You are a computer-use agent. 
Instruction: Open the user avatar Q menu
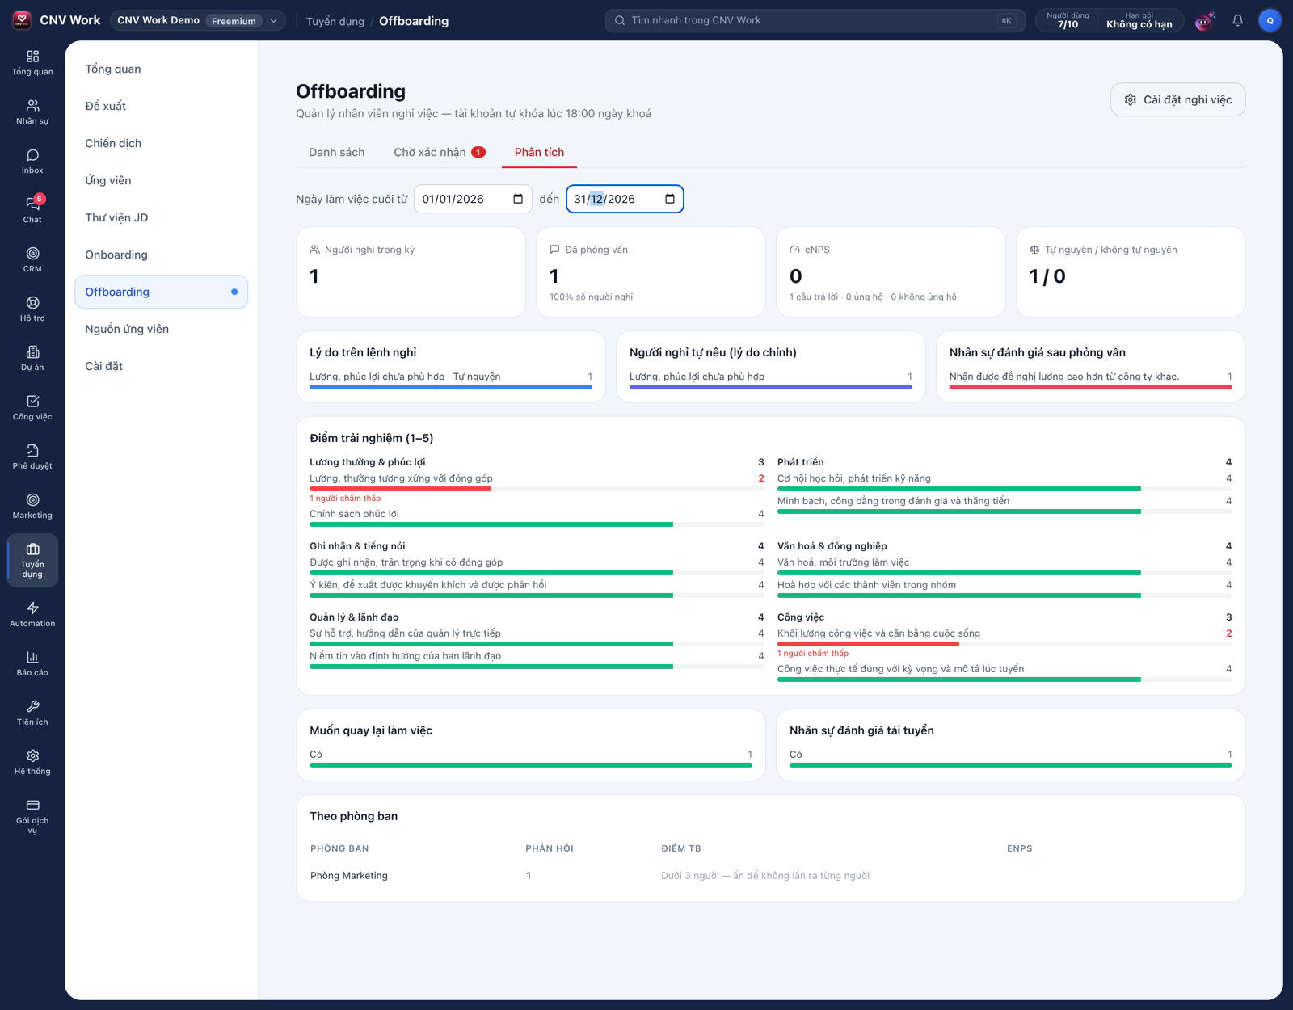click(x=1270, y=20)
